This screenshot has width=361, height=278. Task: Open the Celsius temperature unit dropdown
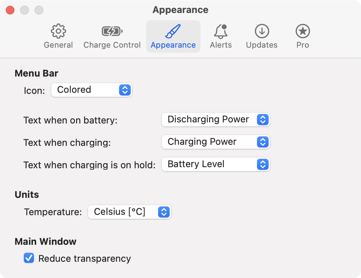[129, 212]
